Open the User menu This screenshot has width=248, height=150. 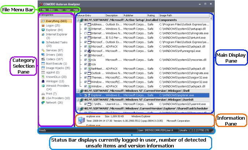68,10
